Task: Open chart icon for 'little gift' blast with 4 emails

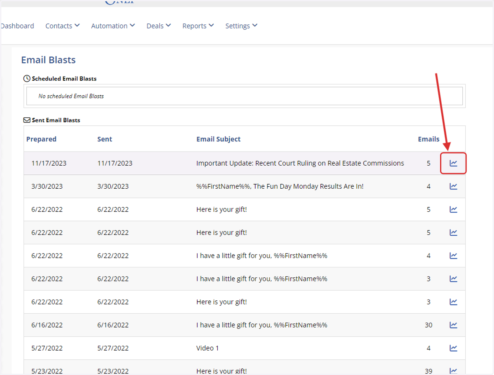Action: coord(453,255)
